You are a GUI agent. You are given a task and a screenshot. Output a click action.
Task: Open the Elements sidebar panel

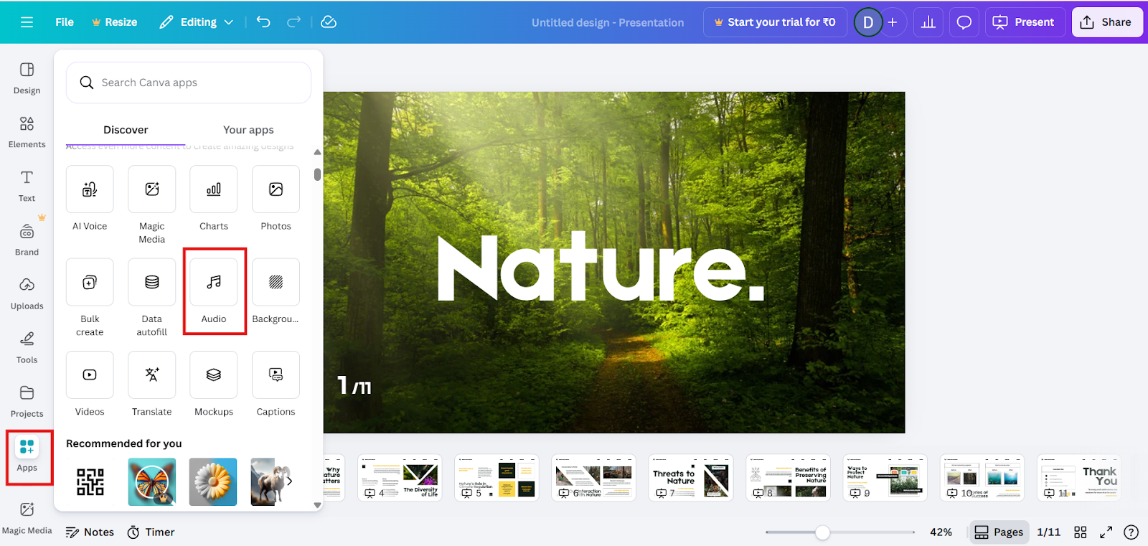(27, 132)
